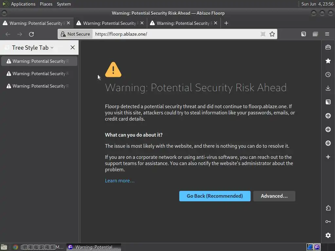Image resolution: width=335 pixels, height=251 pixels.
Task: Open the sidebar toggle icon in toolbar
Action: point(315,34)
